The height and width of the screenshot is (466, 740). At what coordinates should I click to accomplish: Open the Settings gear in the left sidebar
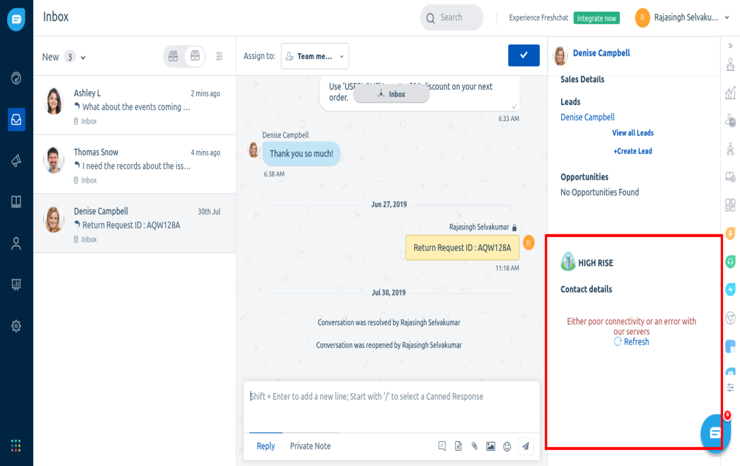(x=16, y=326)
